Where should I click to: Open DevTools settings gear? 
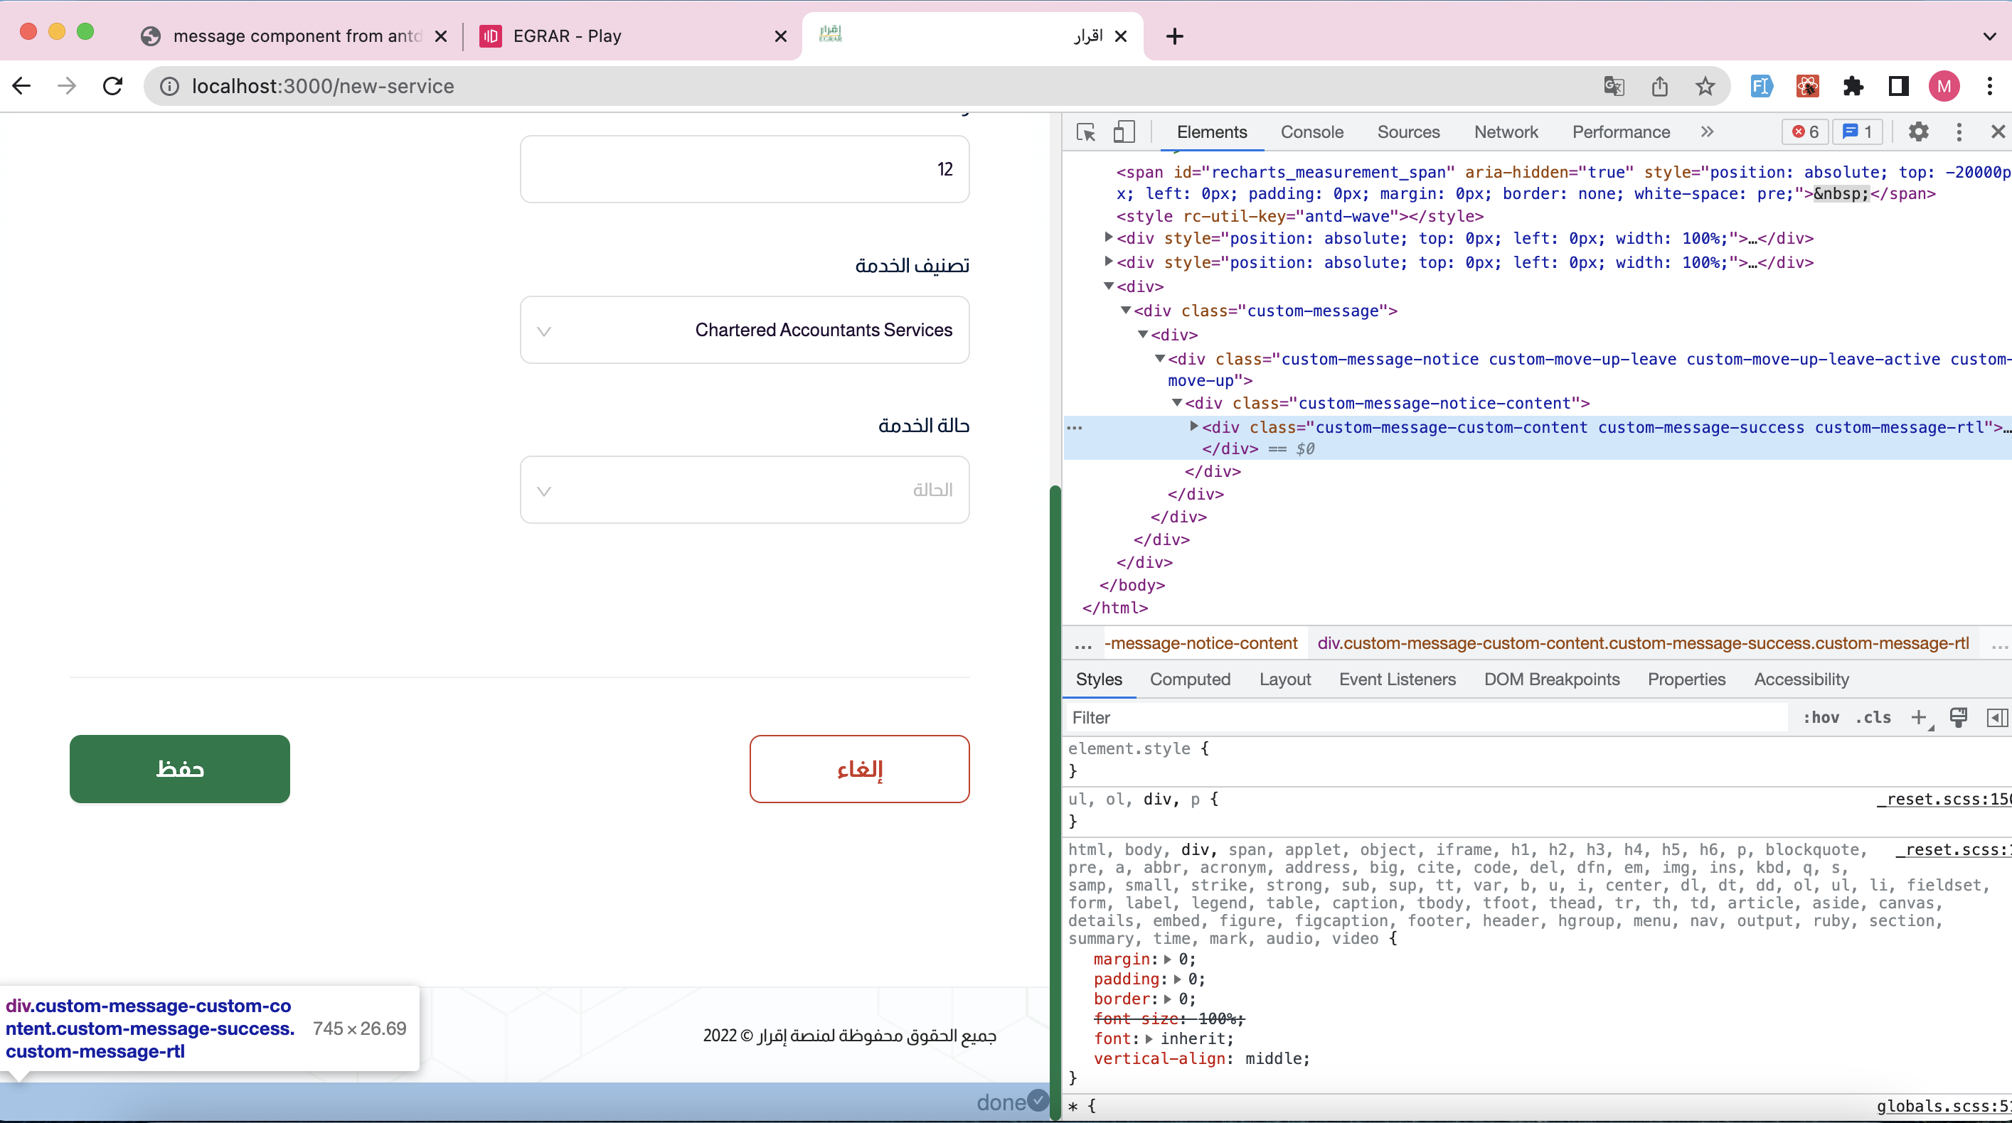point(1918,132)
